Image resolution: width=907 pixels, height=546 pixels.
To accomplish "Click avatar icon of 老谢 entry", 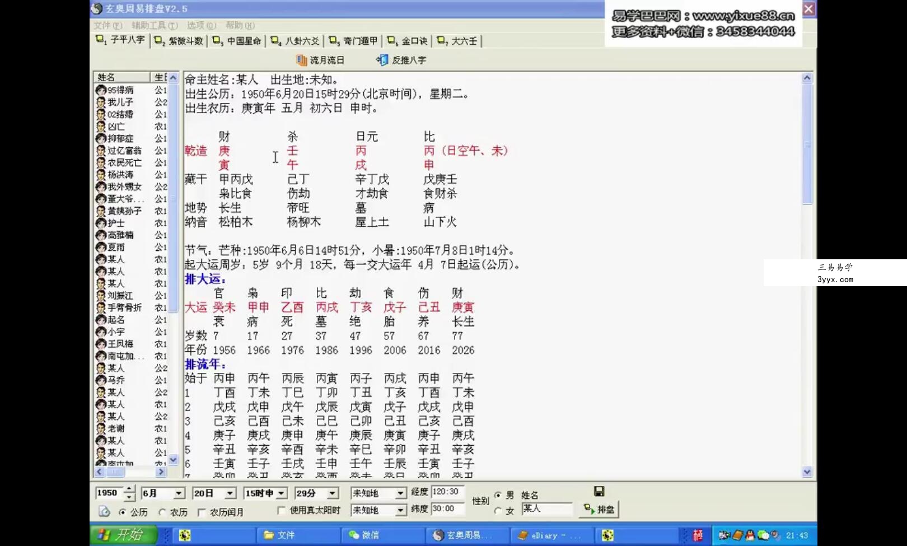I will click(101, 428).
